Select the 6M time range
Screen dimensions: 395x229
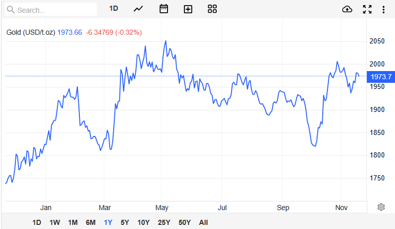point(91,222)
